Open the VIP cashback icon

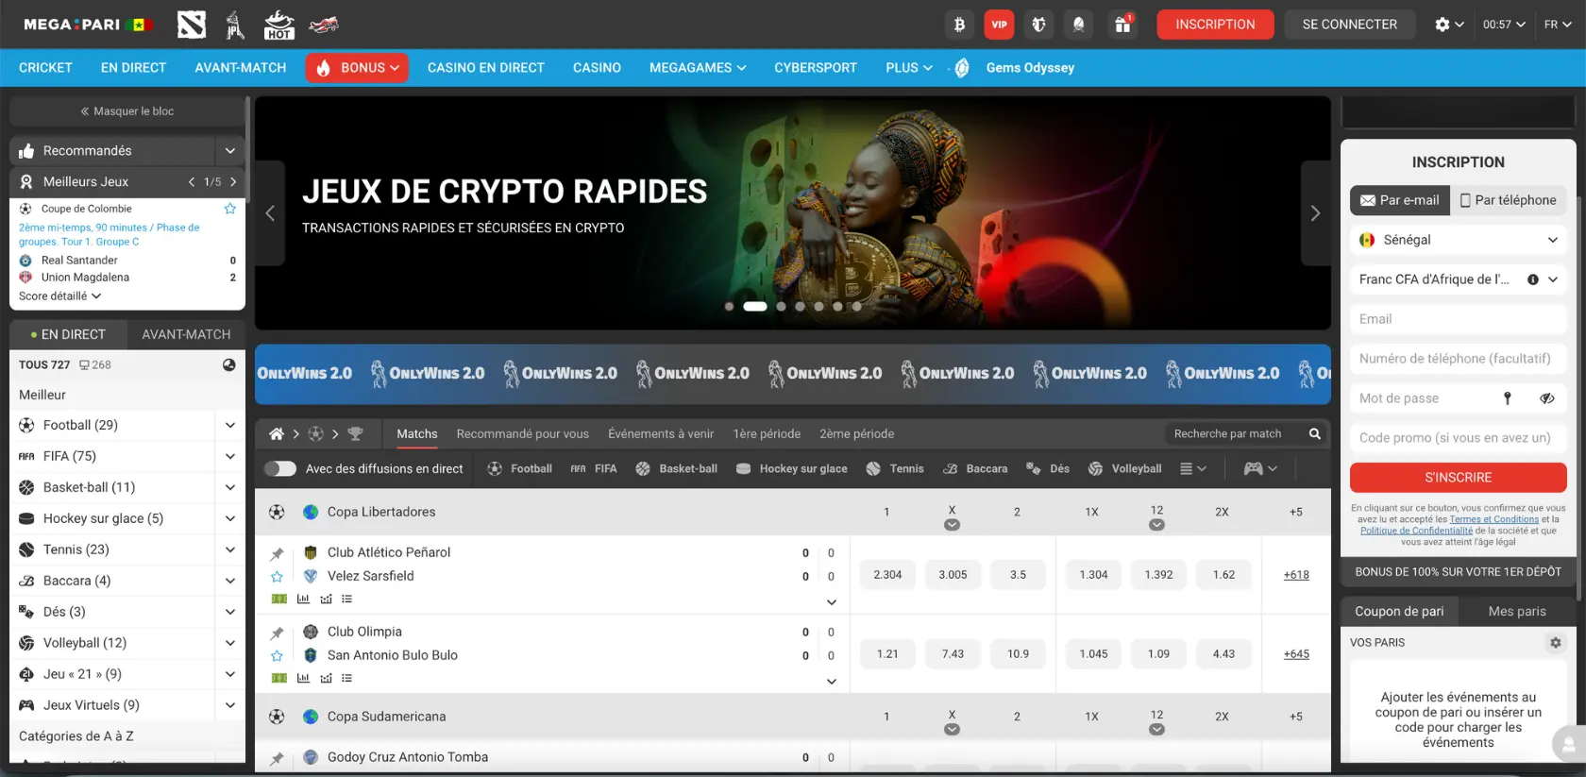pyautogui.click(x=999, y=25)
